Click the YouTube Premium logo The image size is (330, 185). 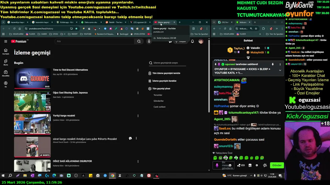(x=19, y=41)
